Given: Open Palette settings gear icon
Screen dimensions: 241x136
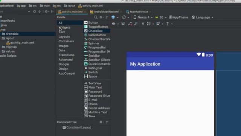Looking at the screenshot, I should tap(101, 17).
